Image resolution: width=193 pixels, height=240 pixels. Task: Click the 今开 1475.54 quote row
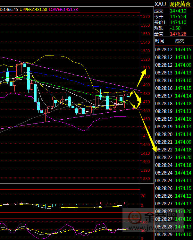pos(173,17)
